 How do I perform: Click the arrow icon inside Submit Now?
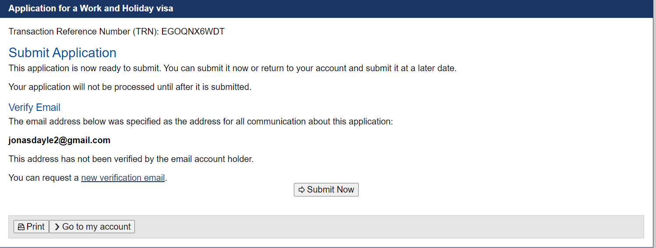[302, 190]
